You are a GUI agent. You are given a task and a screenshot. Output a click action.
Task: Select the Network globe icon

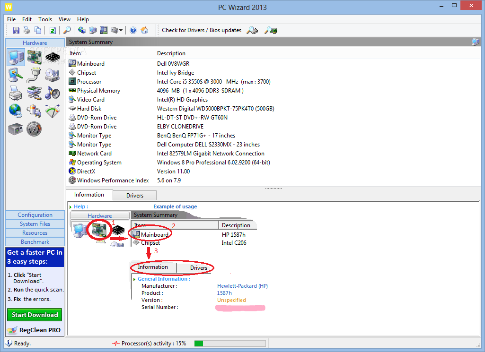(16, 111)
